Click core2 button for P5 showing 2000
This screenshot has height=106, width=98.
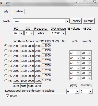31,76
